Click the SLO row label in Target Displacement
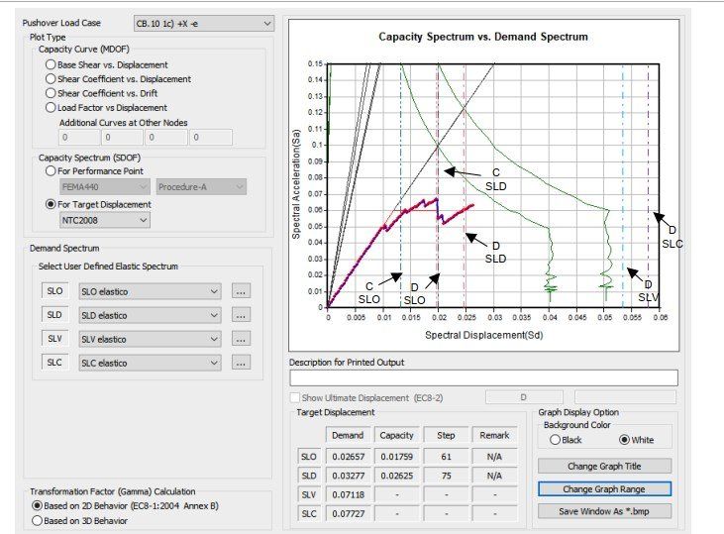Viewport: 724px width, 534px height. [x=308, y=457]
